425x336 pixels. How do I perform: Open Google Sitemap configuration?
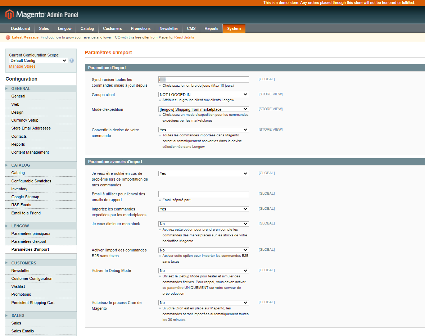pos(41,197)
